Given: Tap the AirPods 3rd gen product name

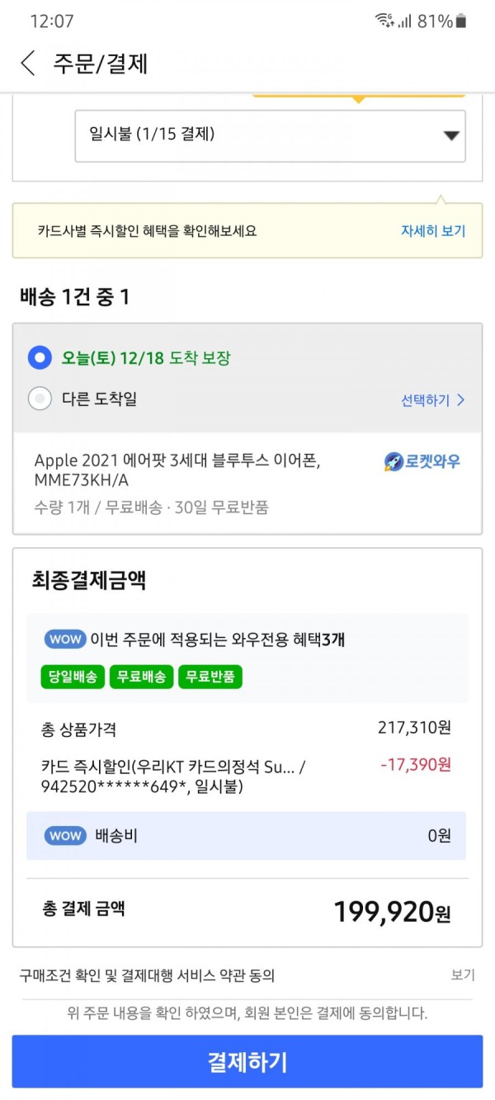Looking at the screenshot, I should point(177,470).
